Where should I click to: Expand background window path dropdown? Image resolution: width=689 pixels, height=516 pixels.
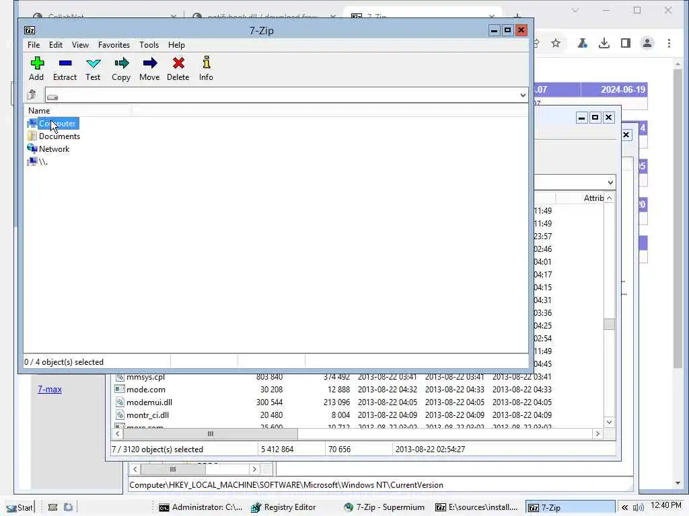point(610,182)
